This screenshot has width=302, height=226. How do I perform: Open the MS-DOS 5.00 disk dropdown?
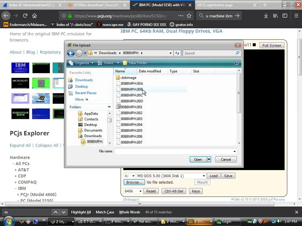tap(171, 176)
